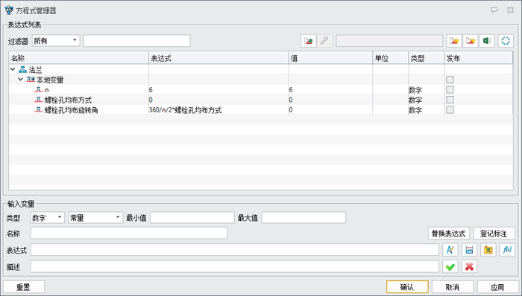The image size is (522, 296).
Task: Open the f(x) function list icon
Action: click(507, 250)
